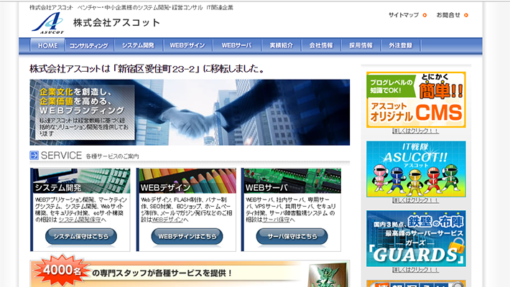The image size is (510, 287).
Task: Click the handshake WEBブランディング banner
Action: (x=190, y=112)
